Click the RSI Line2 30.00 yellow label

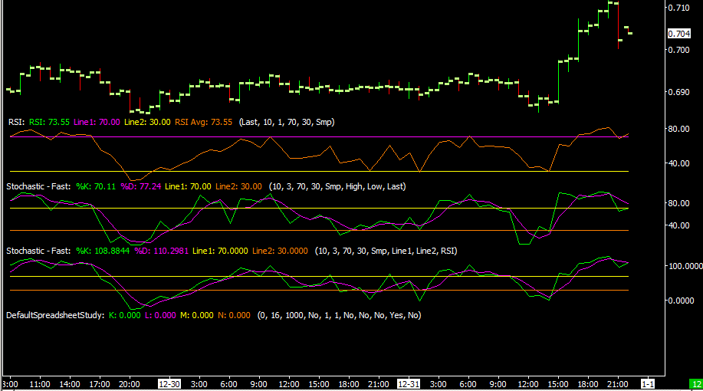click(147, 122)
